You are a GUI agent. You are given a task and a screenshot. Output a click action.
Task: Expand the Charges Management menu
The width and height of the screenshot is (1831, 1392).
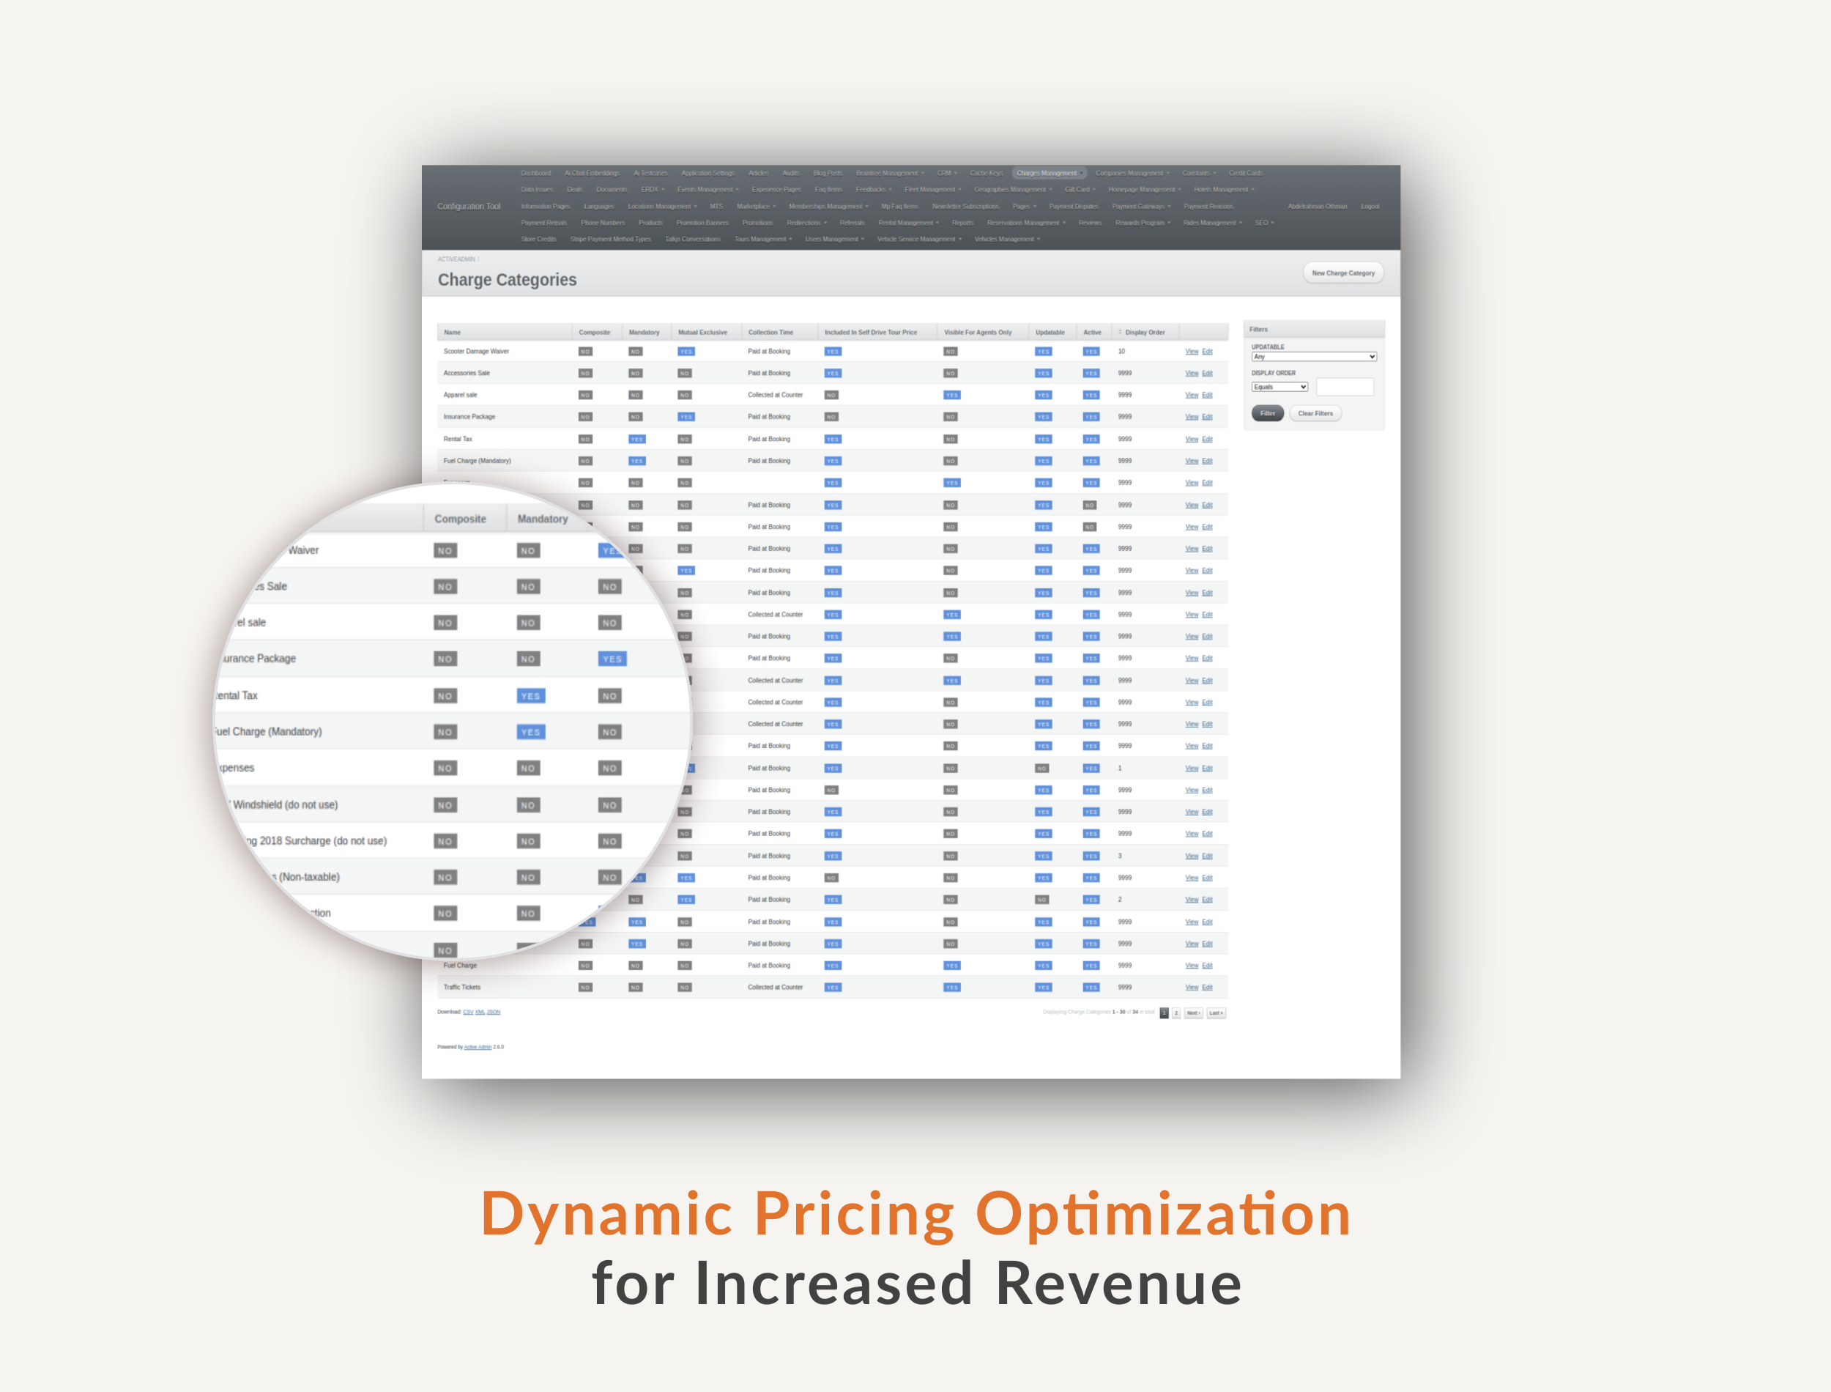click(1048, 173)
